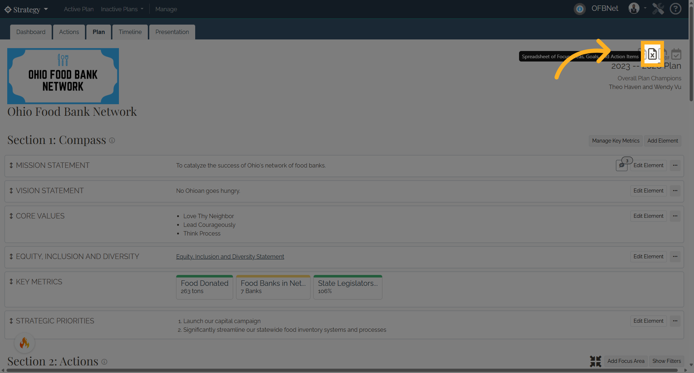Reorder the Vision Statement element handle
The width and height of the screenshot is (694, 373).
[x=11, y=191]
